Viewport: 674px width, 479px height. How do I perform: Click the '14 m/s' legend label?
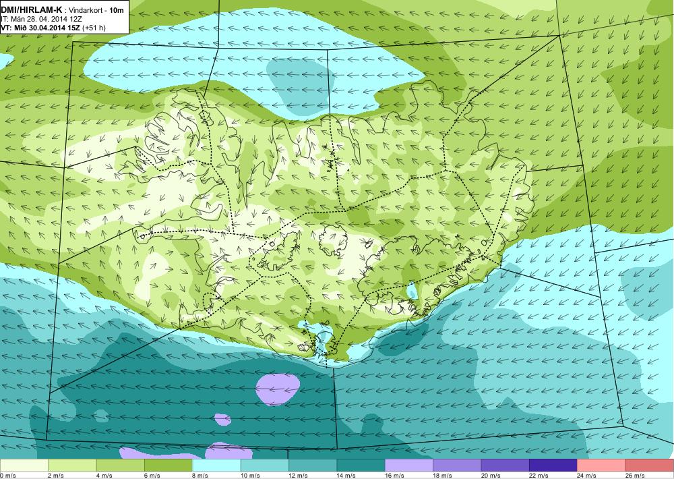click(x=346, y=476)
